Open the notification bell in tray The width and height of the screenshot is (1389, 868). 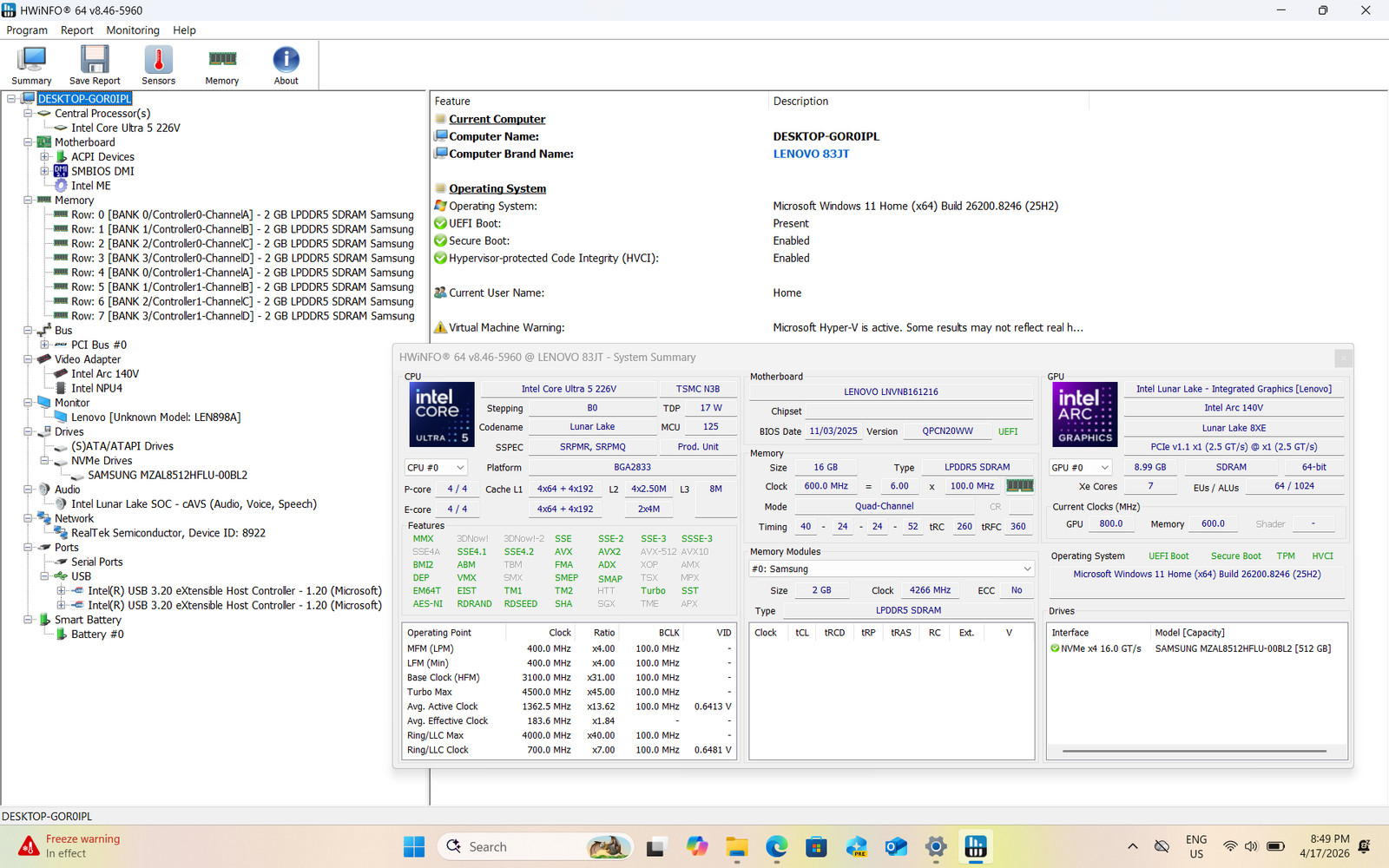coord(1364,846)
